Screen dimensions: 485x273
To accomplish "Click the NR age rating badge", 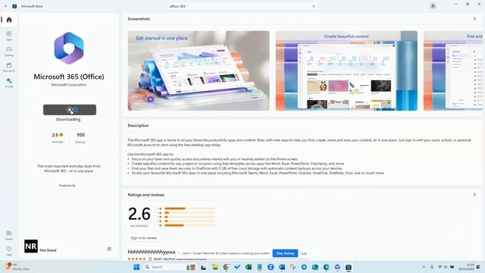I will tap(31, 246).
